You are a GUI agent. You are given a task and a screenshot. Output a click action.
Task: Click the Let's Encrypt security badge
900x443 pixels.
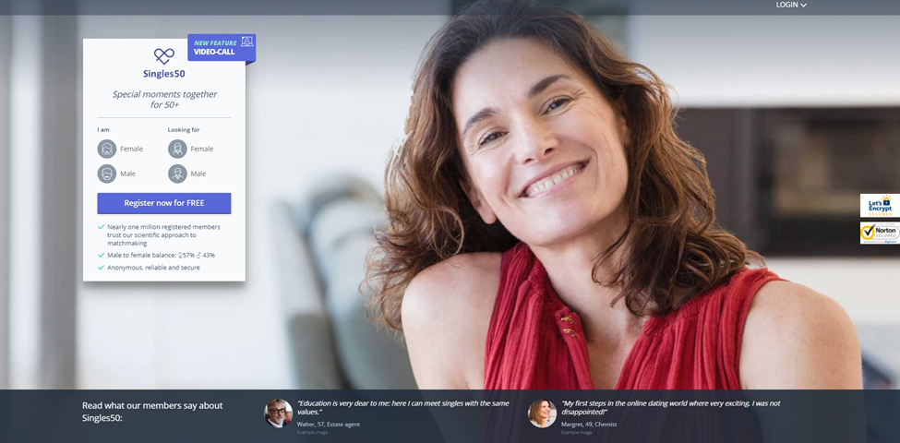(879, 205)
